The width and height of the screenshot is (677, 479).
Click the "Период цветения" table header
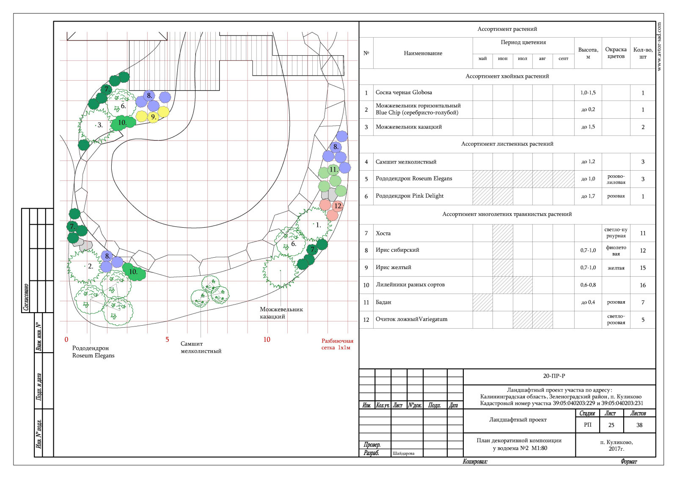pos(523,42)
